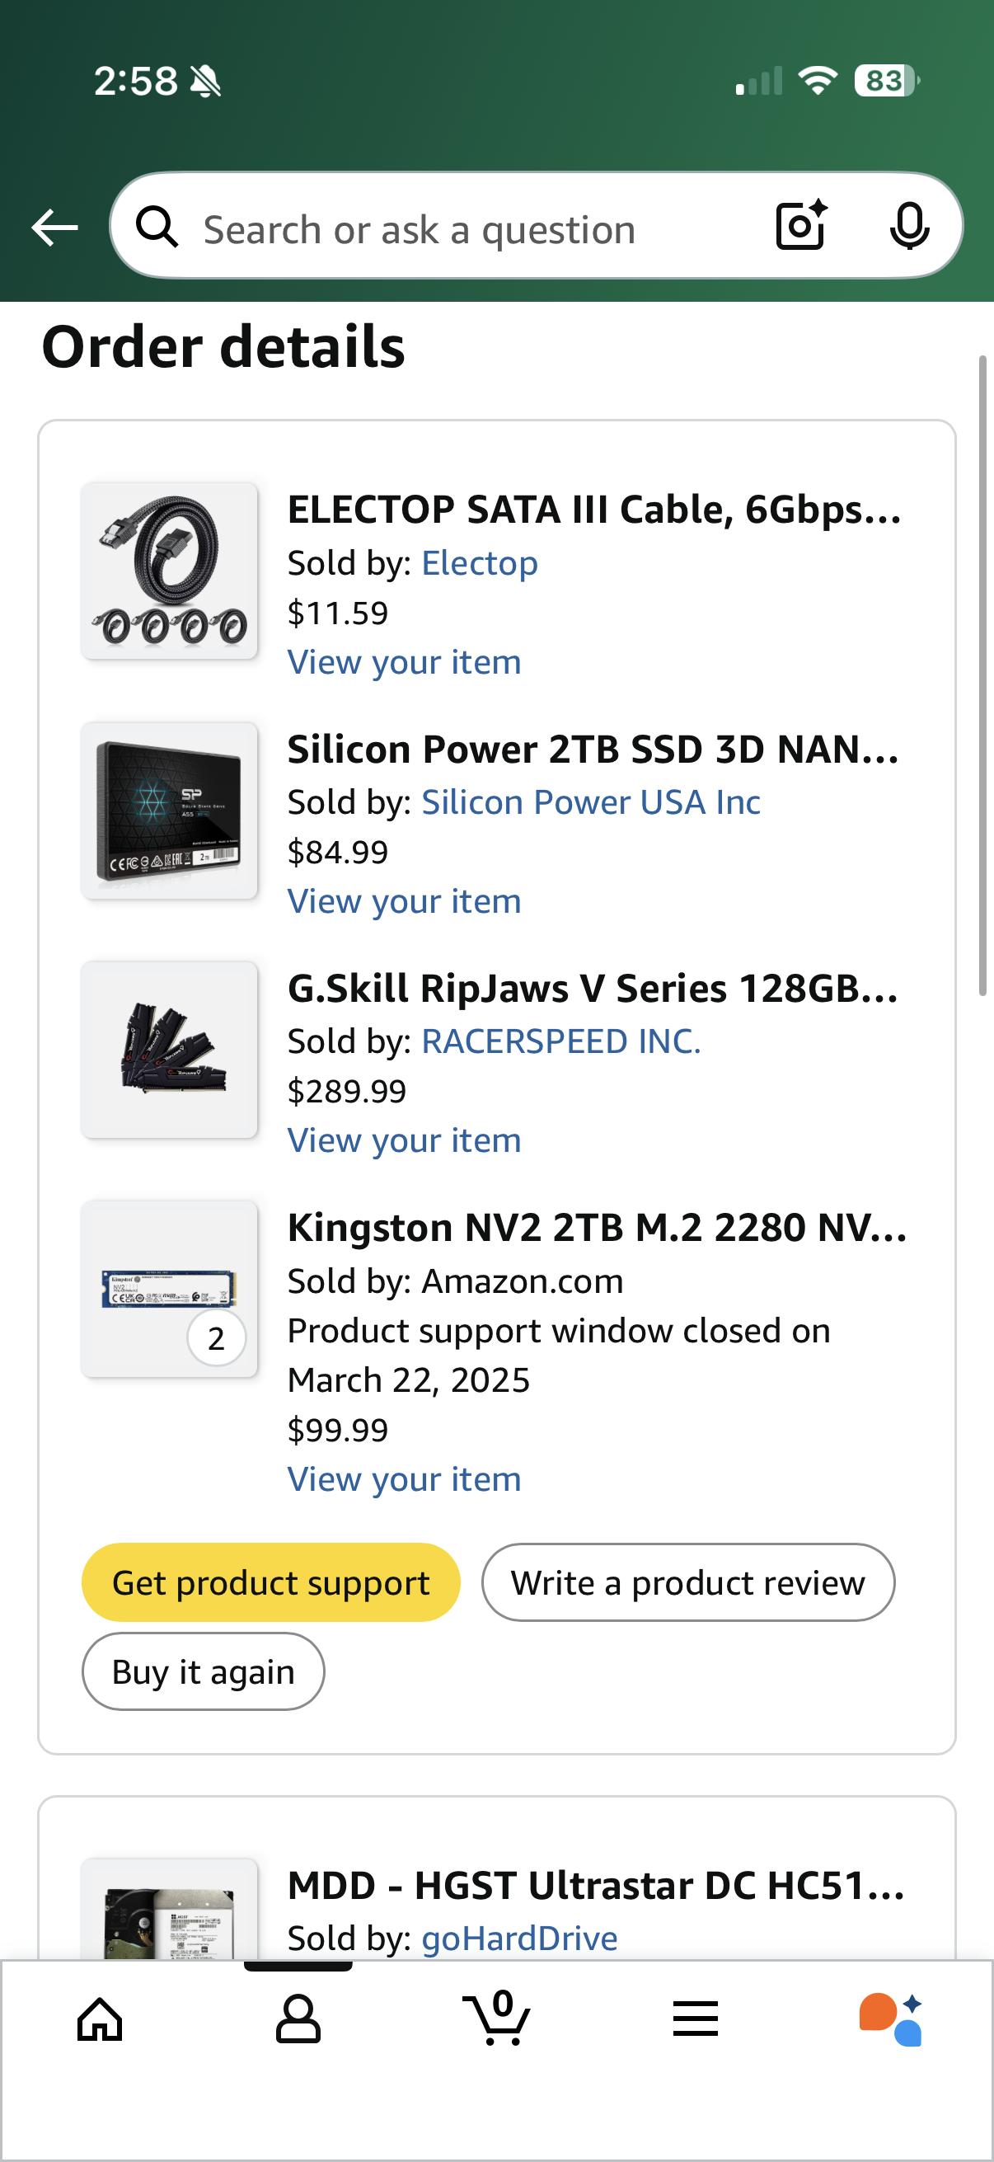Tap the back arrow icon
Image resolution: width=994 pixels, height=2162 pixels.
pyautogui.click(x=55, y=228)
